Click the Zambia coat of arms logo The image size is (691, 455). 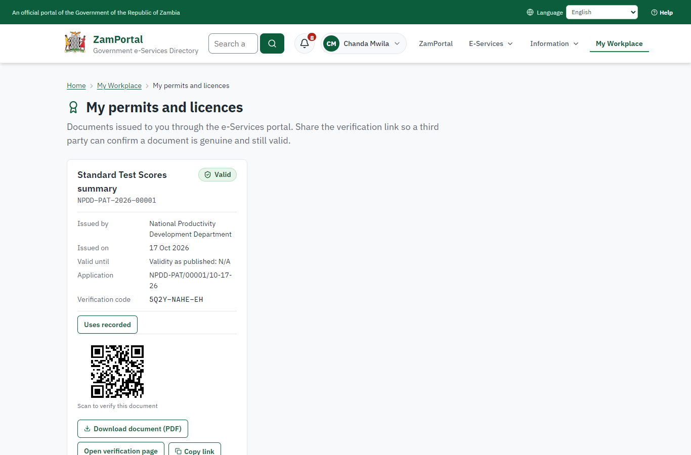coord(75,43)
